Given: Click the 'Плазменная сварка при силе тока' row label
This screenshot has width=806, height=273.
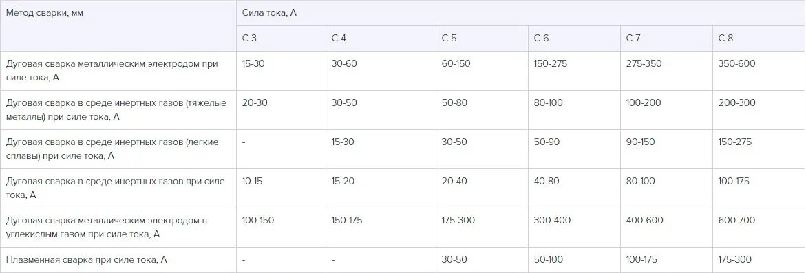Looking at the screenshot, I should 118,260.
